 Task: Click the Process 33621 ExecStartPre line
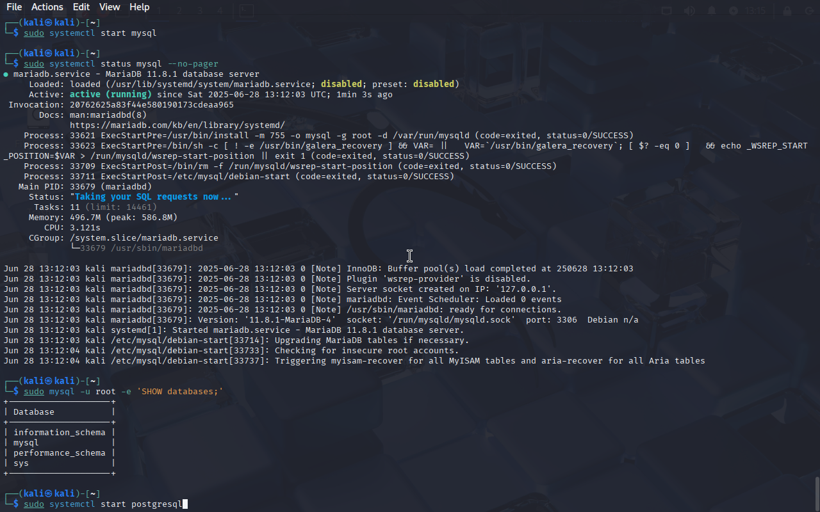[329, 135]
